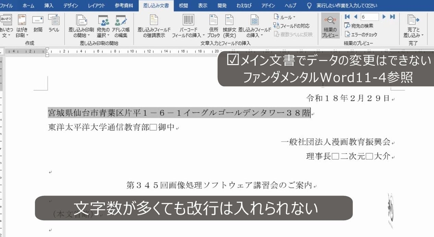The width and height of the screenshot is (434, 237).
Task: Switch to the 校閲 (Review) ribbon tab
Action: pyautogui.click(x=183, y=5)
